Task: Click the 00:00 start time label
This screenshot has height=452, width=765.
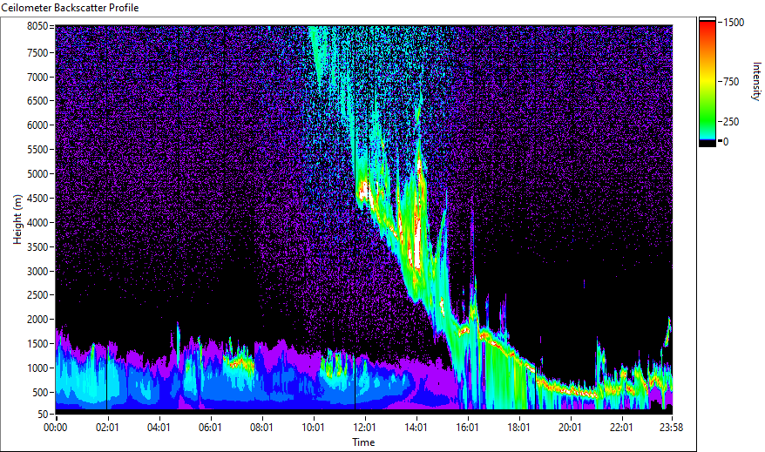Action: pos(56,428)
